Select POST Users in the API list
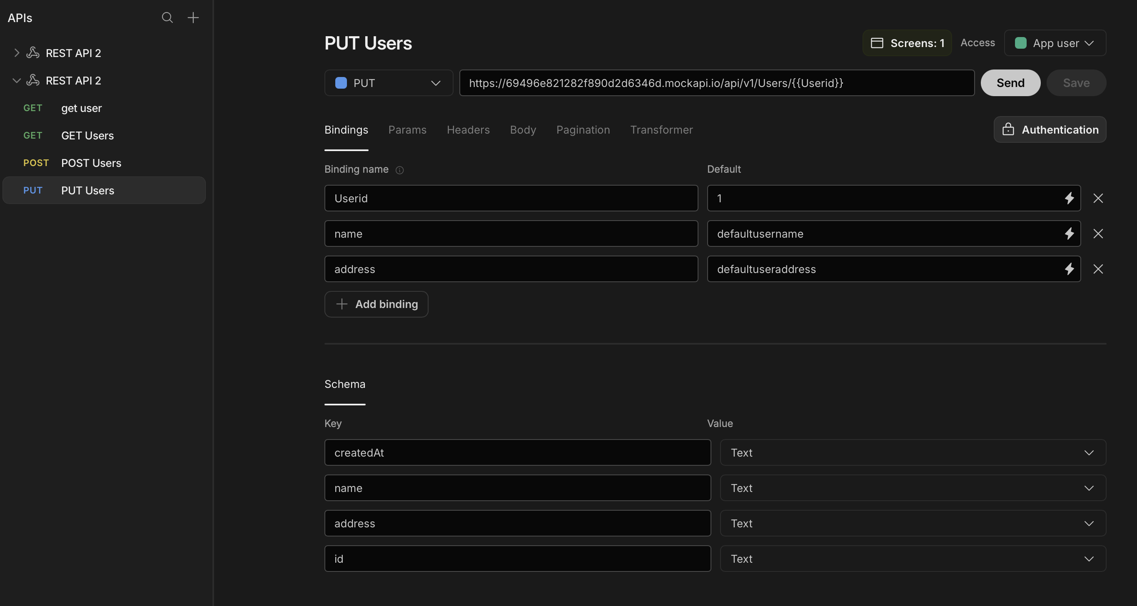The height and width of the screenshot is (606, 1137). click(91, 163)
